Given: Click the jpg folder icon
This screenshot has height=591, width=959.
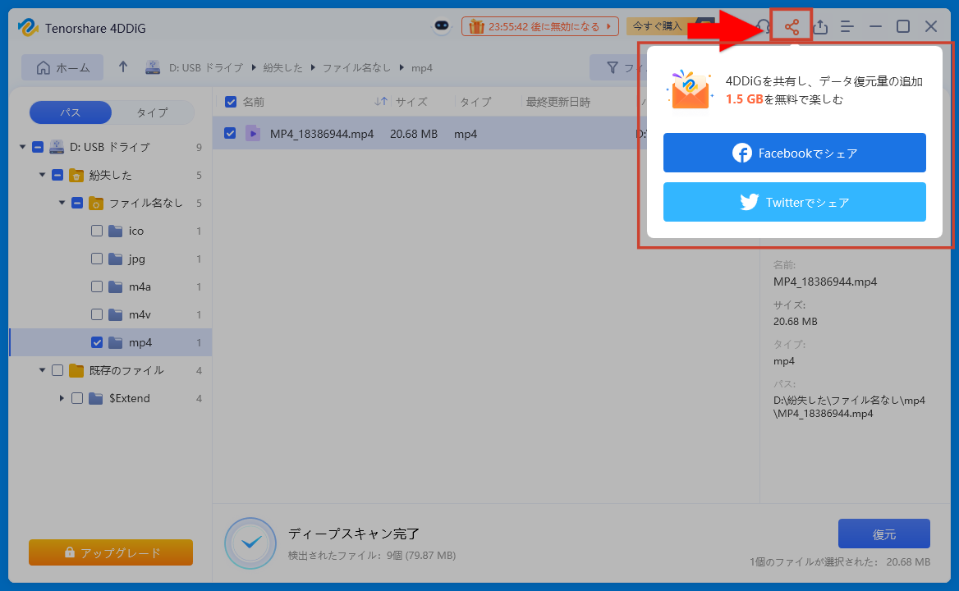Looking at the screenshot, I should [x=116, y=259].
